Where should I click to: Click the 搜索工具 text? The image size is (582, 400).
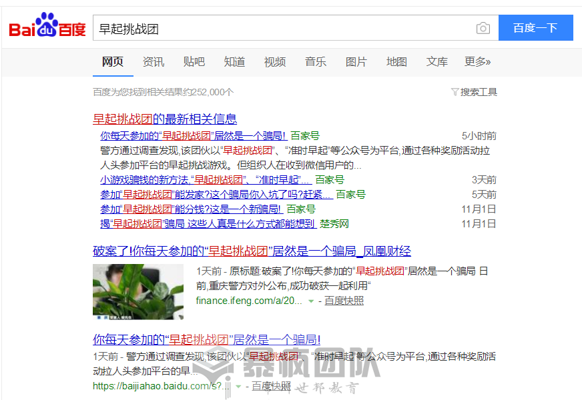tap(479, 92)
